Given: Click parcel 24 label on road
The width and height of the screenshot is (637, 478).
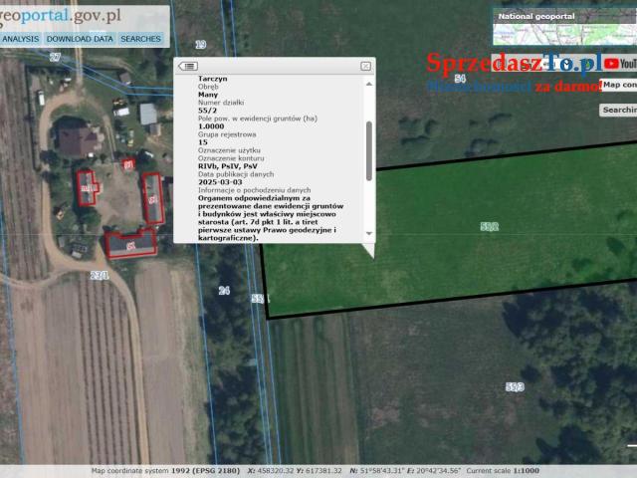Looking at the screenshot, I should pyautogui.click(x=224, y=291).
